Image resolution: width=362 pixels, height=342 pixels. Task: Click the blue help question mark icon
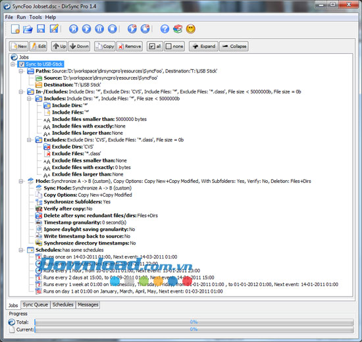pyautogui.click(x=165, y=29)
